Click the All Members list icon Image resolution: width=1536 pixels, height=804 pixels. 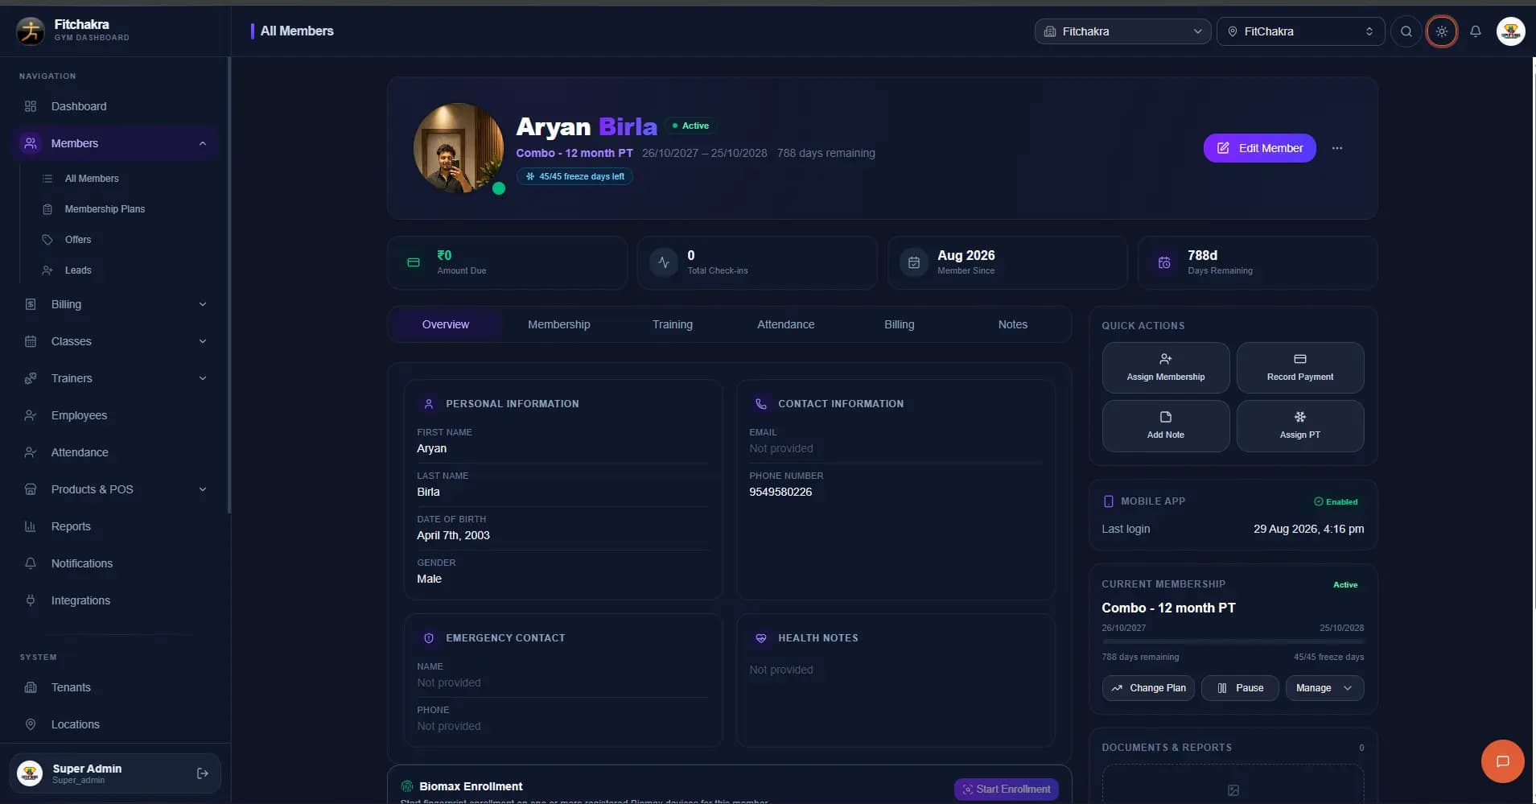[x=47, y=179]
